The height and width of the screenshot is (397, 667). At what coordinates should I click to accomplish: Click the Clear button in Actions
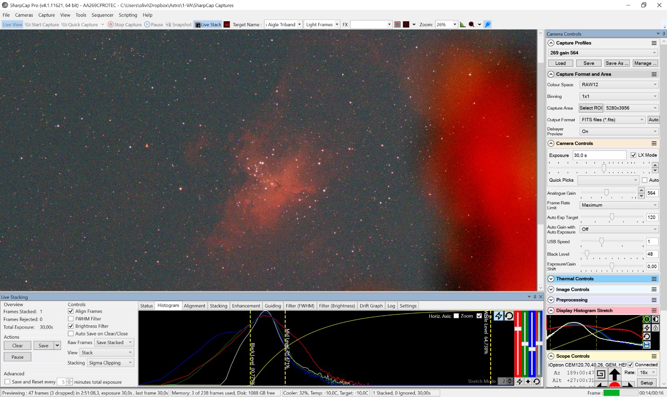click(18, 346)
